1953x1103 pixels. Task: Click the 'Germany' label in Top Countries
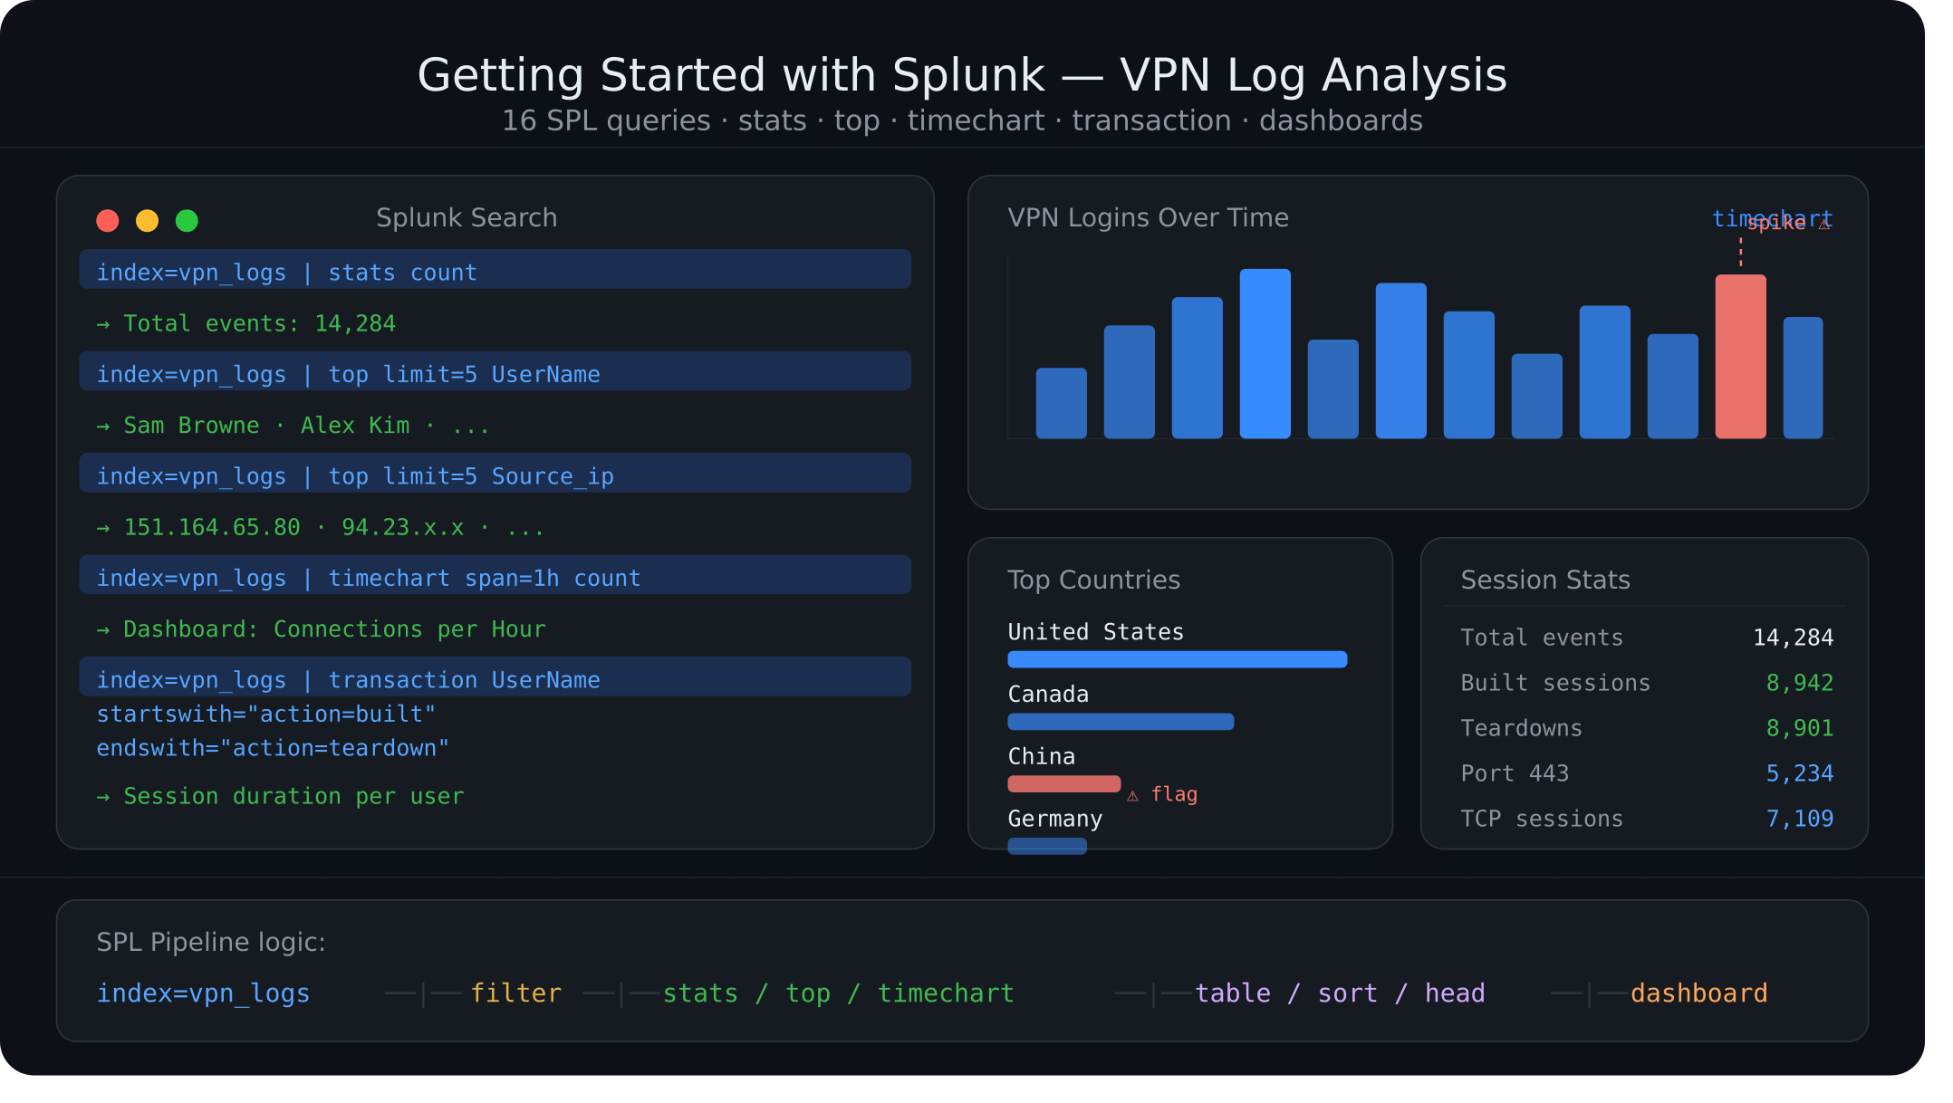1055,820
